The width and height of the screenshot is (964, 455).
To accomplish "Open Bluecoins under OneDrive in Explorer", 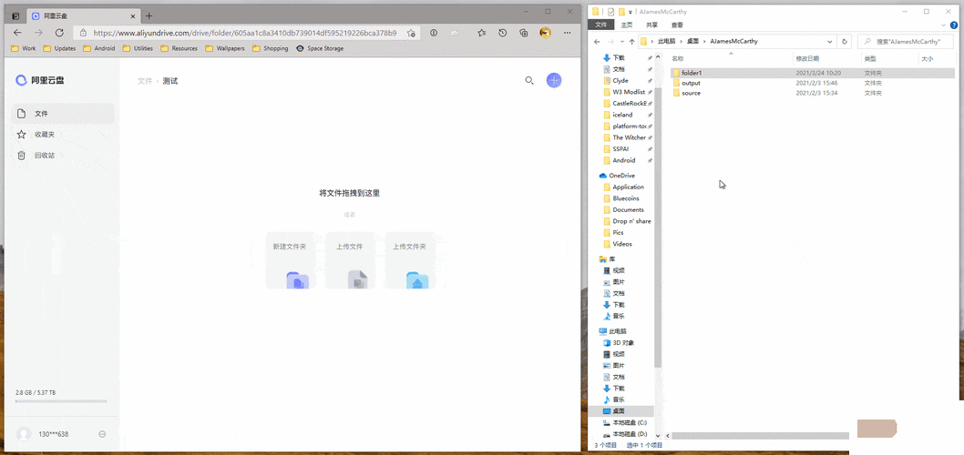I will 625,198.
